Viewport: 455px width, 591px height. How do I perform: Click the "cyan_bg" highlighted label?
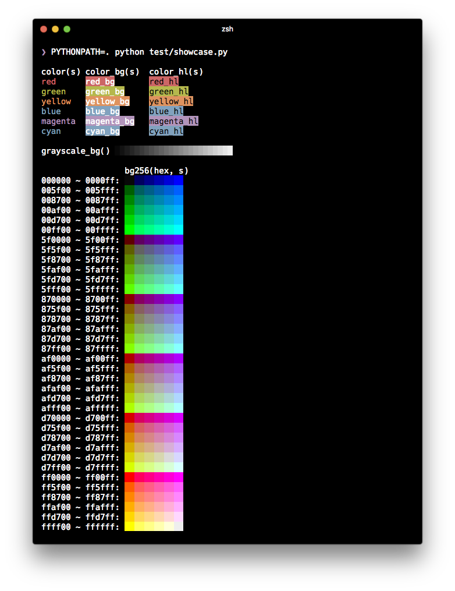[x=103, y=131]
